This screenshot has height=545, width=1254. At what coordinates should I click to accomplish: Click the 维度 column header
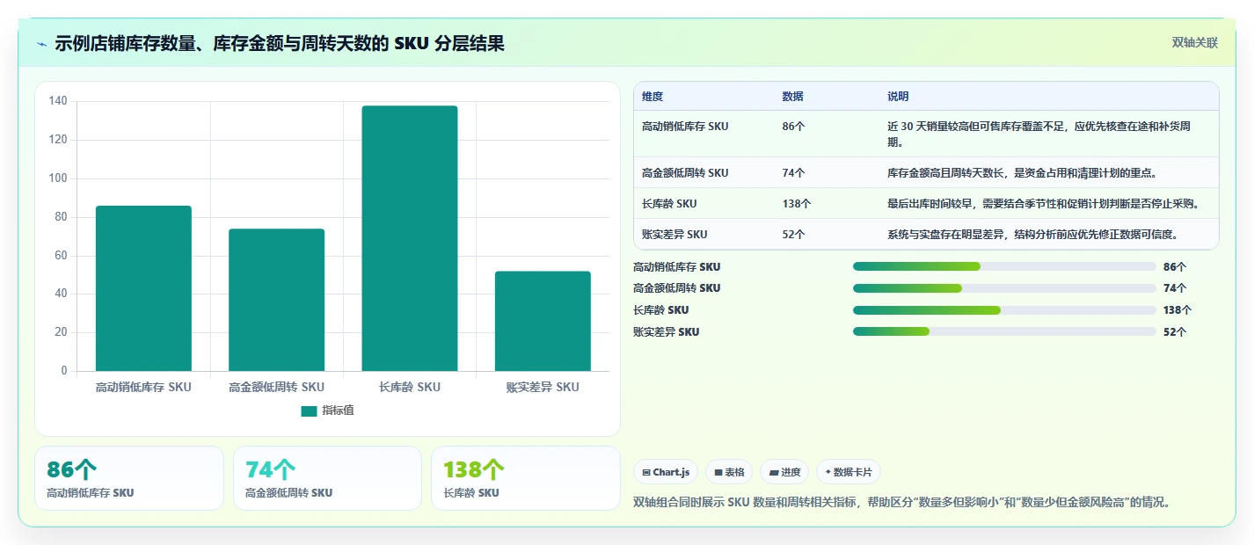[x=653, y=97]
